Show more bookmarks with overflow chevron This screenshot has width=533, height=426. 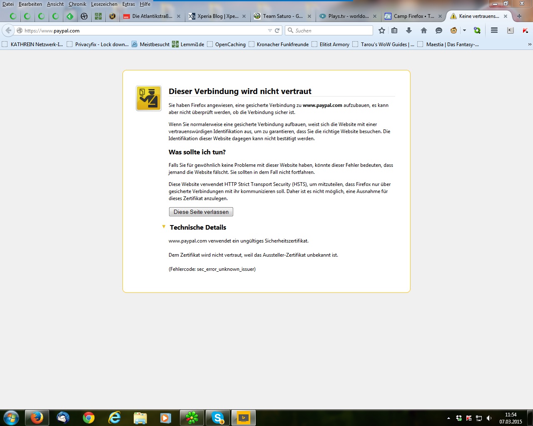[529, 44]
